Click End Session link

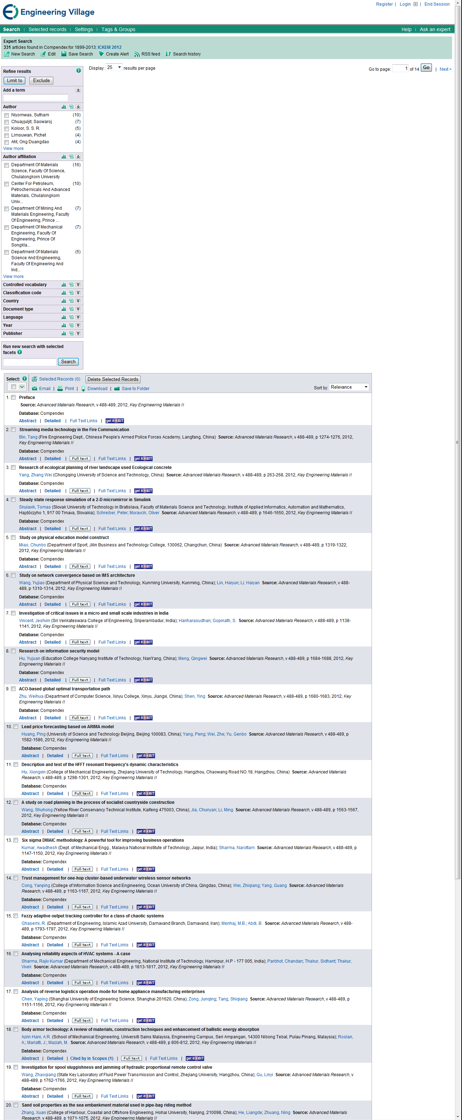pyautogui.click(x=437, y=4)
